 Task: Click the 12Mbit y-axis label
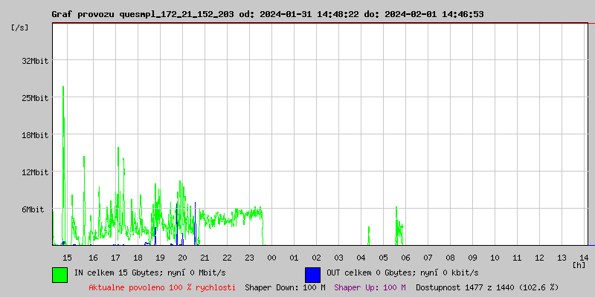[x=35, y=172]
